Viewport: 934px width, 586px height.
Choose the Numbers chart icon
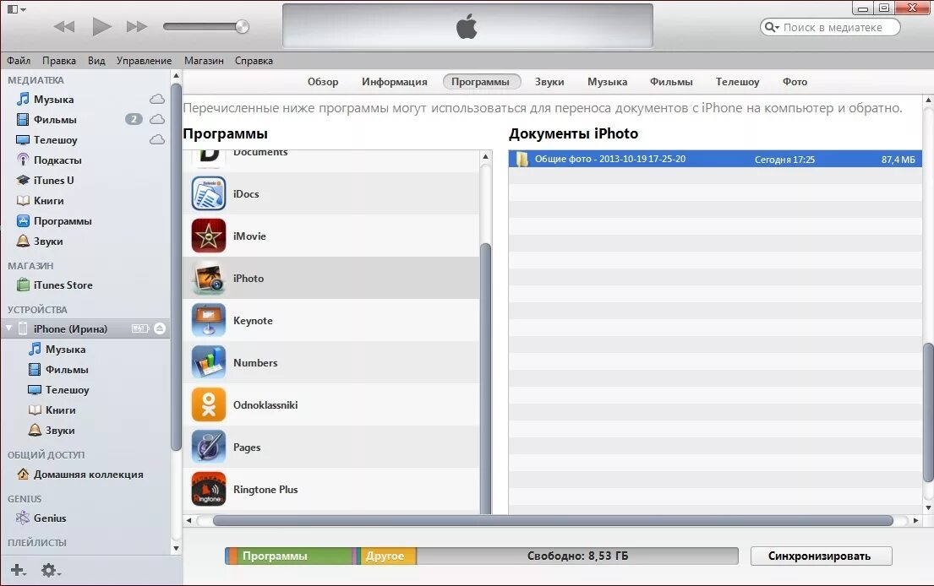coord(209,362)
